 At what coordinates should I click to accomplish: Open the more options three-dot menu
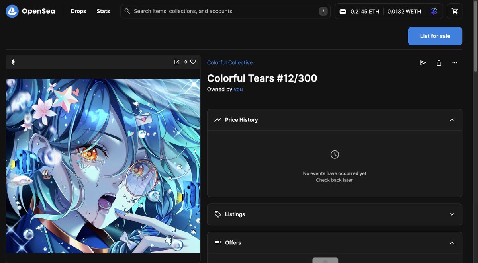click(454, 62)
